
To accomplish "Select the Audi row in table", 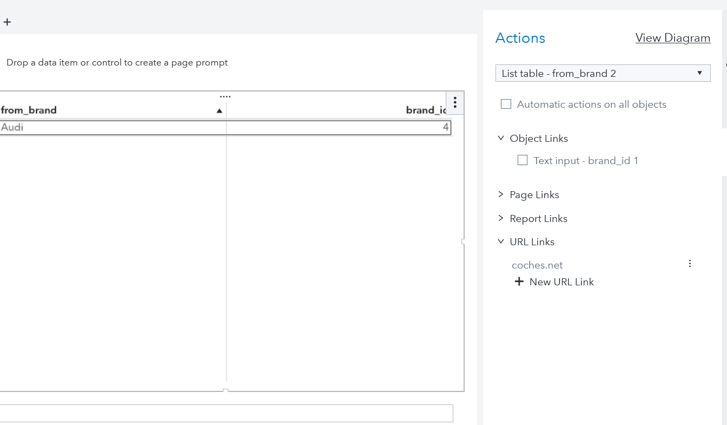I will [108, 128].
